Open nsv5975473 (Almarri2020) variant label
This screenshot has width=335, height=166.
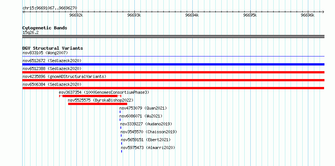[x=148, y=148]
